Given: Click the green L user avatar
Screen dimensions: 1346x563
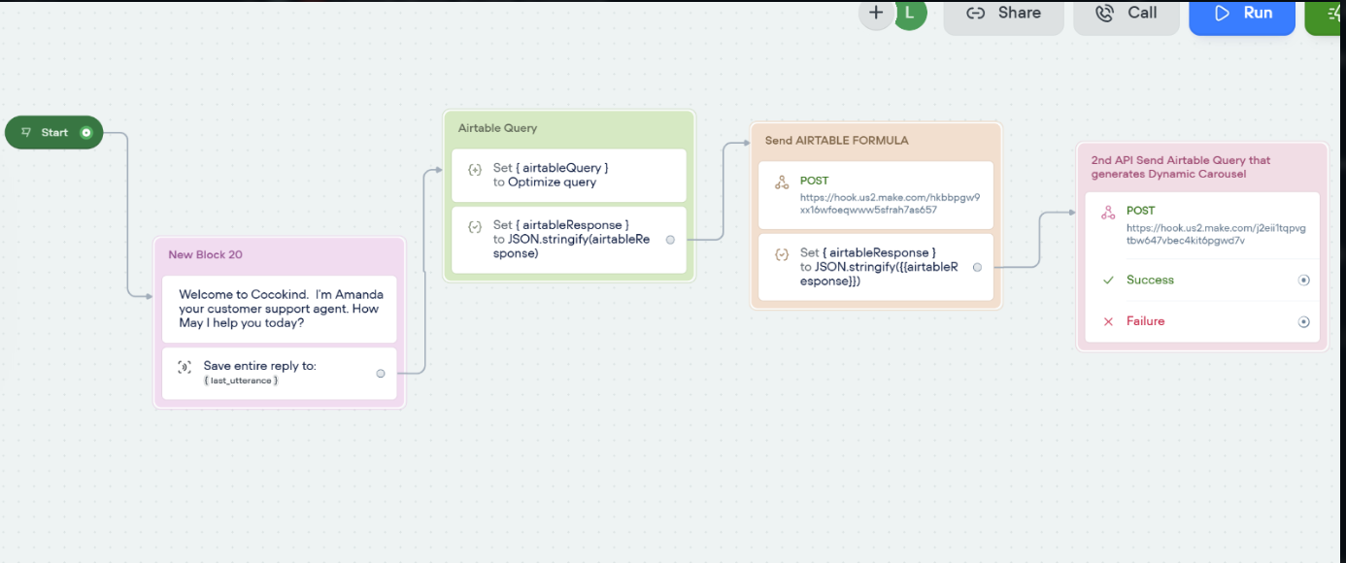Looking at the screenshot, I should (909, 13).
